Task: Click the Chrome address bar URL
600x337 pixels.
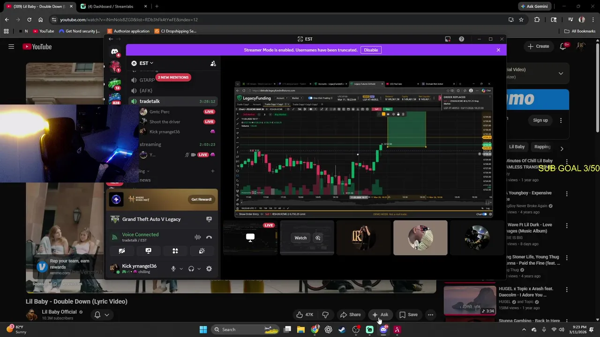Action: [x=129, y=20]
